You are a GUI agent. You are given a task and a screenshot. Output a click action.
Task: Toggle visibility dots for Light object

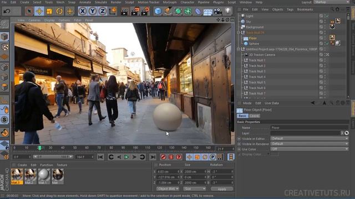(325, 16)
